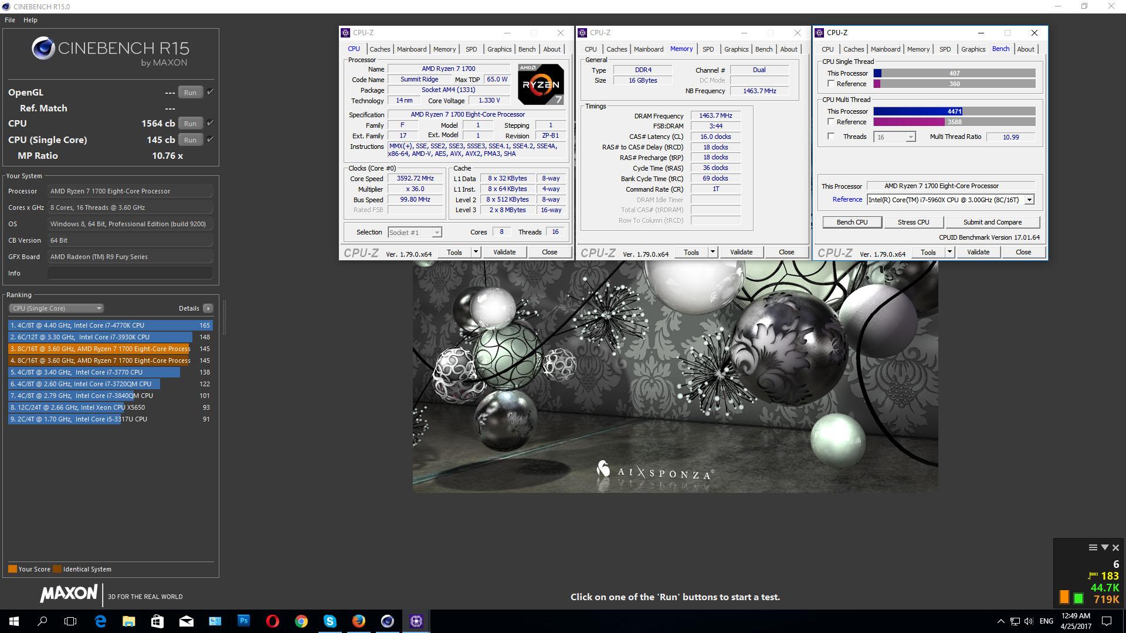Open Tools dropdown arrow in CPU-Z CPU window
Image resolution: width=1126 pixels, height=633 pixels.
476,252
